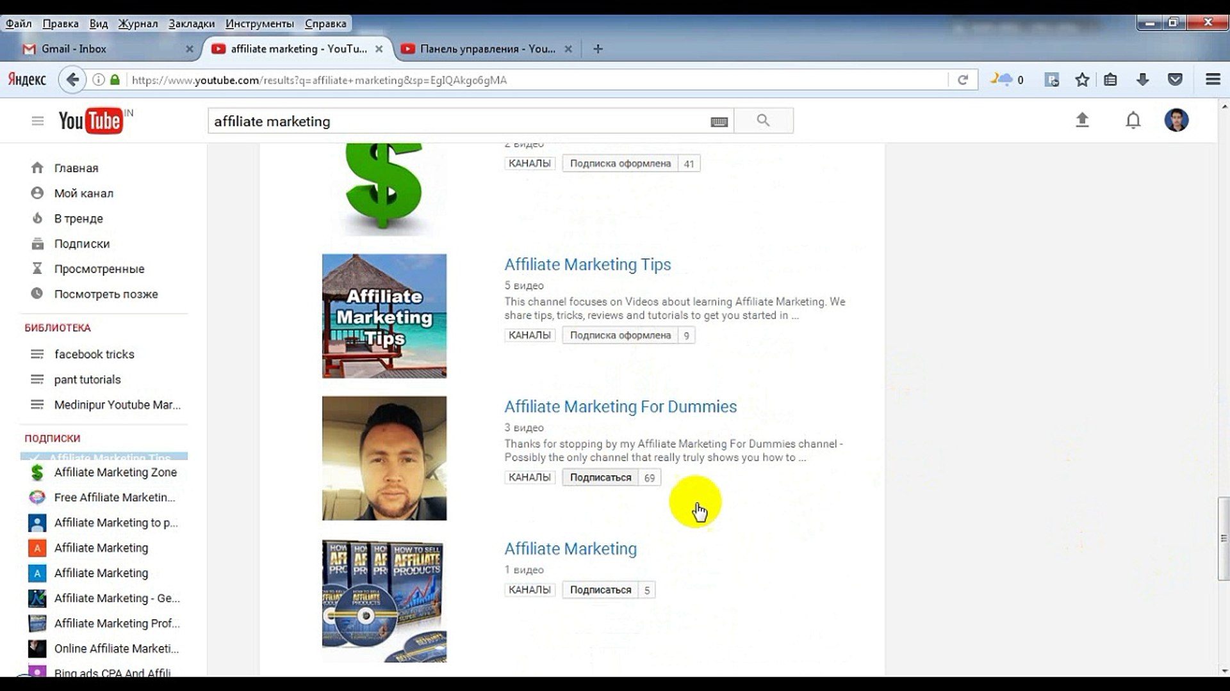Unsubscribe by clicking 'Подписка оформлена' for Affiliate Marketing Tips
The height and width of the screenshot is (691, 1230).
tap(619, 335)
